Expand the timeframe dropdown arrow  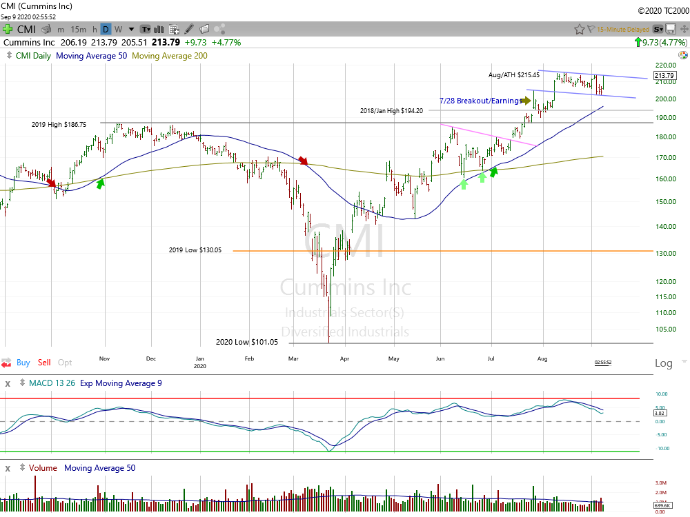[131, 29]
